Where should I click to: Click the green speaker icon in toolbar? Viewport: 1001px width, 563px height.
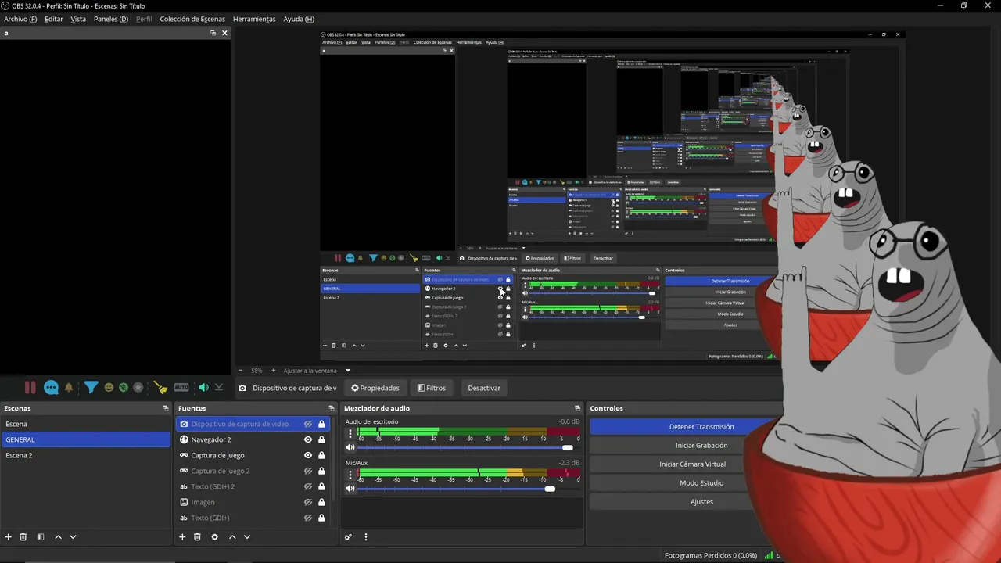pyautogui.click(x=203, y=388)
